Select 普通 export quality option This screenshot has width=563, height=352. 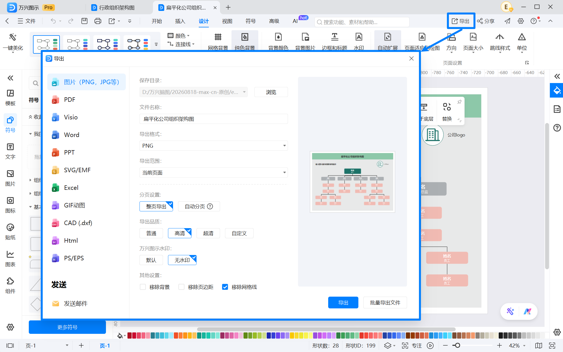click(151, 233)
